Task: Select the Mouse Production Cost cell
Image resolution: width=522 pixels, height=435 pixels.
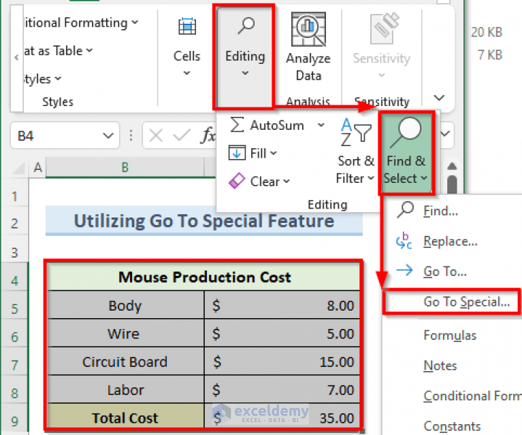Action: tap(204, 277)
